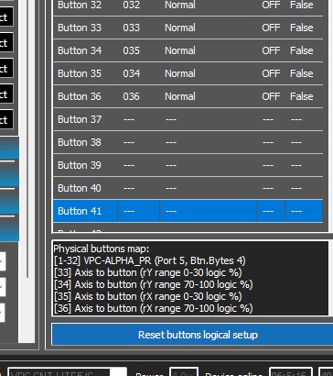The height and width of the screenshot is (376, 333).
Task: Click Normal mode cell in Button 36 row
Action: (180, 96)
